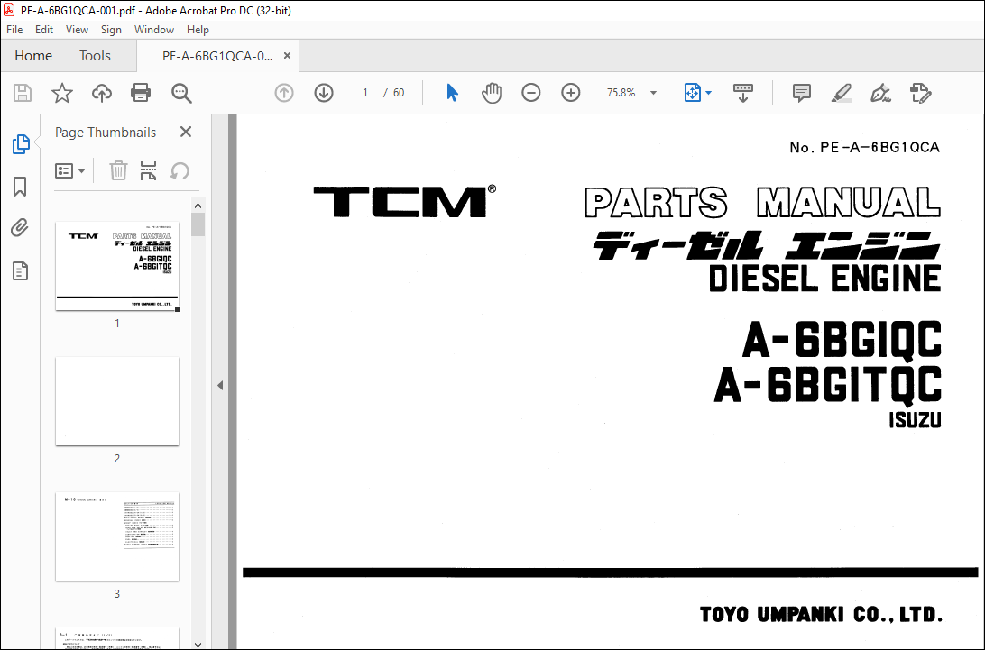Click the Save file icon

click(23, 93)
